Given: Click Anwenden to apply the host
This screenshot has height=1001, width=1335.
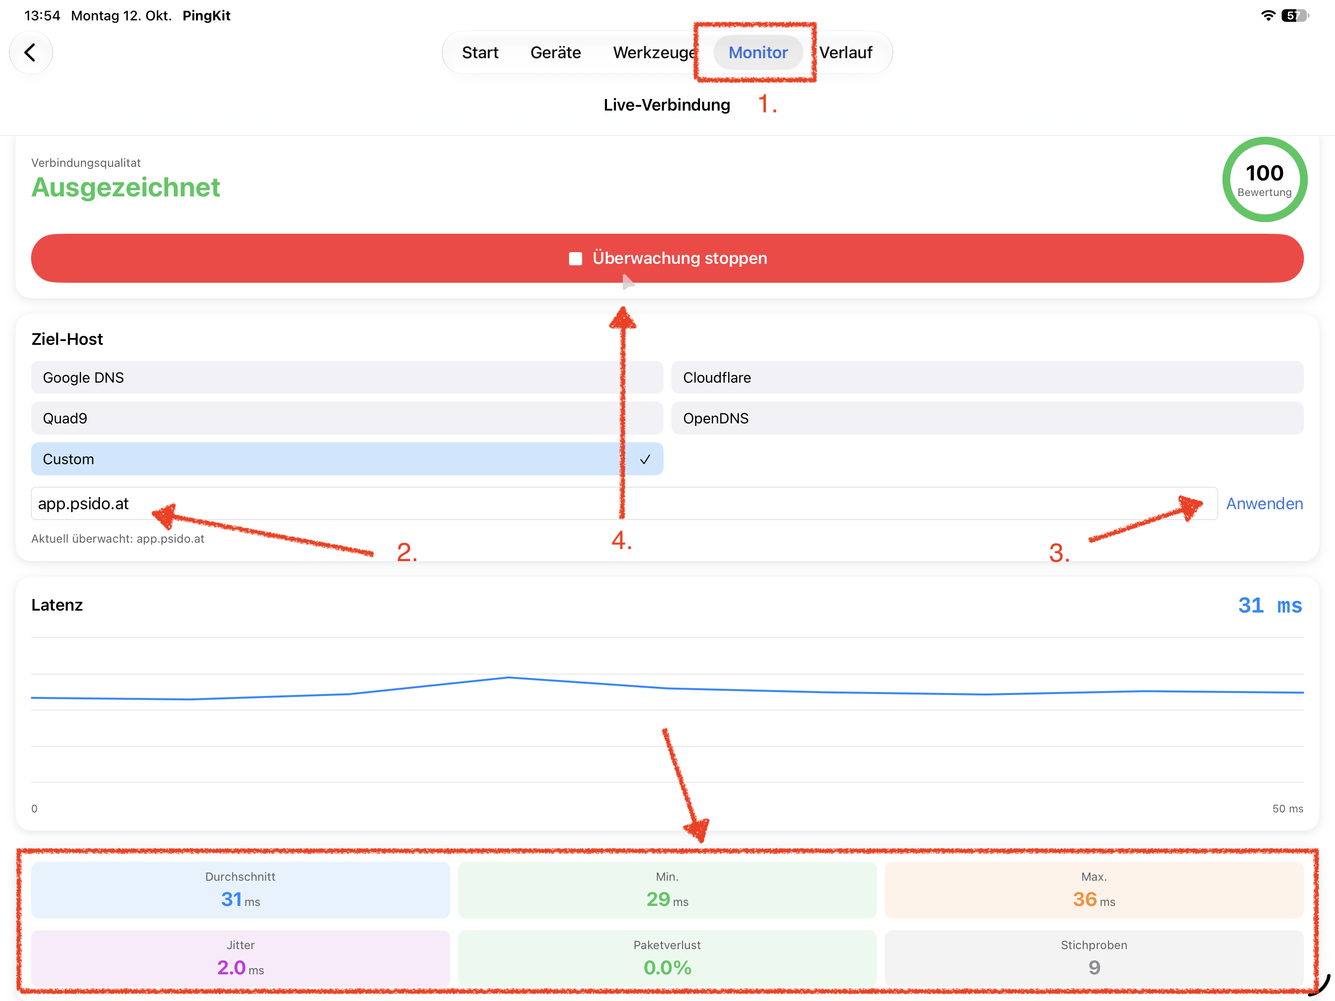Looking at the screenshot, I should point(1264,504).
